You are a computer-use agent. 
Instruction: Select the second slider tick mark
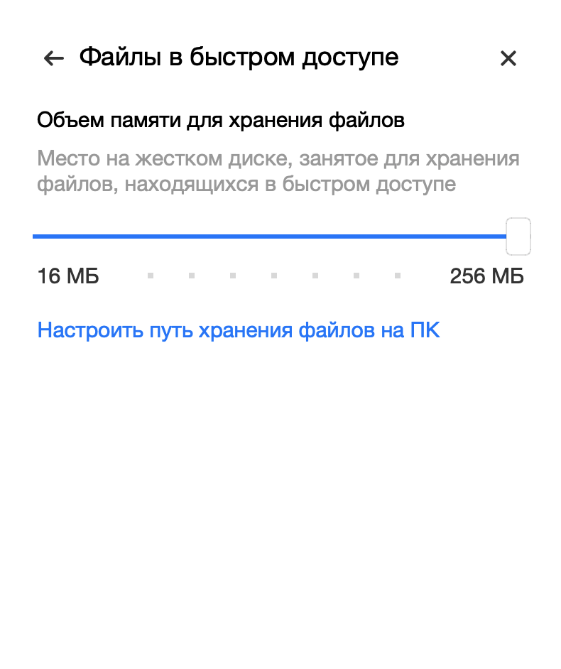192,276
